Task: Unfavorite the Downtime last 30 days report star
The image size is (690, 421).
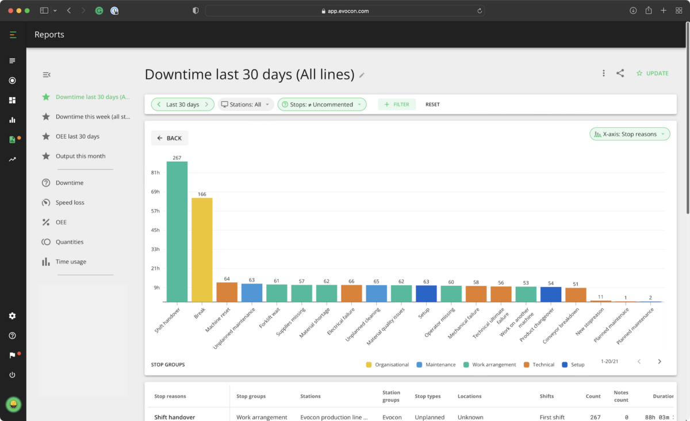Action: pyautogui.click(x=46, y=97)
